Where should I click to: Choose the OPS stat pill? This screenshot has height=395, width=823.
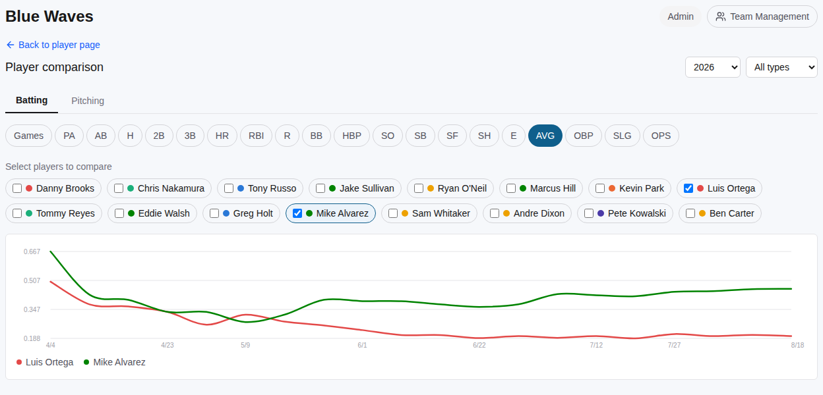(x=661, y=136)
